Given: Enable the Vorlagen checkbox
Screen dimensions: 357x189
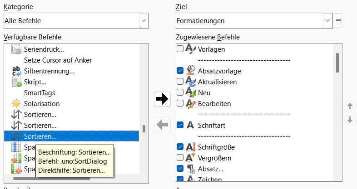Looking at the screenshot, I should pyautogui.click(x=180, y=48).
